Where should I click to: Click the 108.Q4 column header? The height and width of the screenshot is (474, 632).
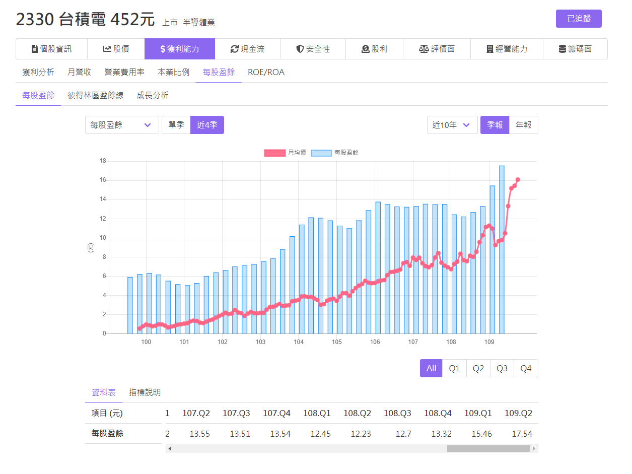[438, 413]
